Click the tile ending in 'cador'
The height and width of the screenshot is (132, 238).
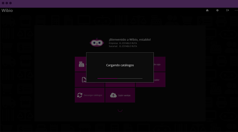(159, 80)
